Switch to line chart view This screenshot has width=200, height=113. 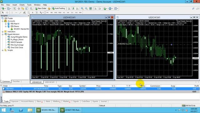[x=77, y=8]
